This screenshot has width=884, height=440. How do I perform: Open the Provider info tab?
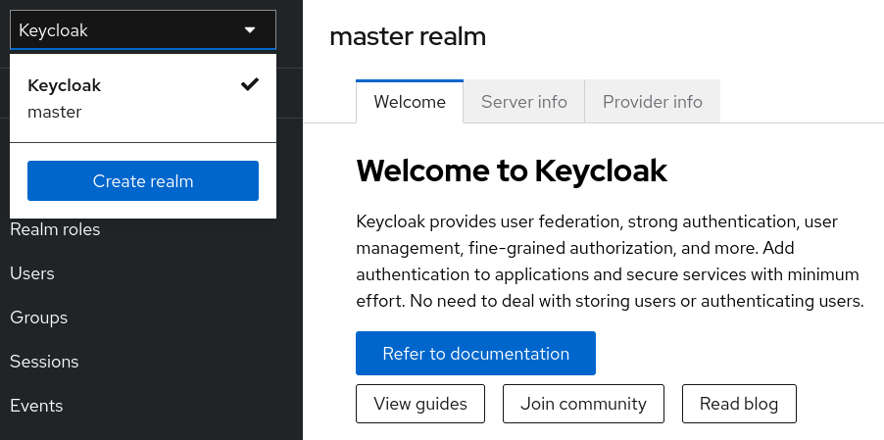point(653,101)
